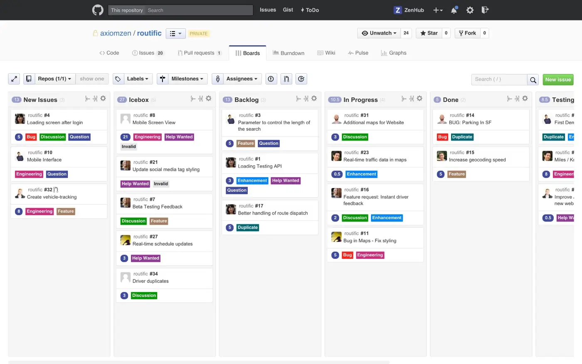The width and height of the screenshot is (582, 364).
Task: Expand the Assignees dropdown
Action: coord(242,79)
